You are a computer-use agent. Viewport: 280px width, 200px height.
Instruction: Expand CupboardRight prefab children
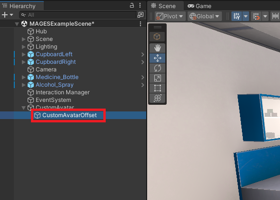pos(23,62)
